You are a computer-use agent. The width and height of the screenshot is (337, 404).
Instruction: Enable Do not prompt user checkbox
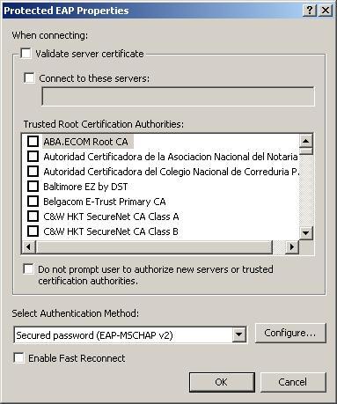click(x=28, y=268)
